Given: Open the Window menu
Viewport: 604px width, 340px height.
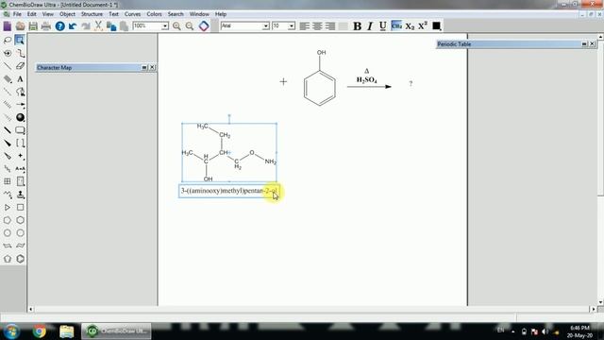Looking at the screenshot, I should click(199, 14).
